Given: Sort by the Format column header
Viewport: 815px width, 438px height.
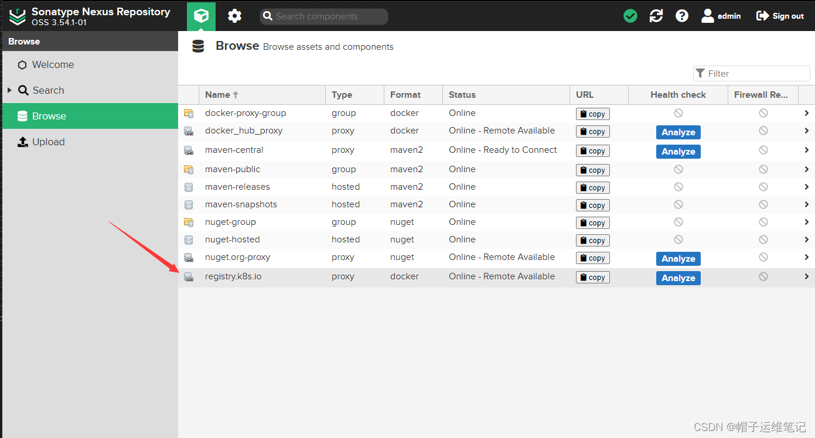Looking at the screenshot, I should tap(413, 94).
